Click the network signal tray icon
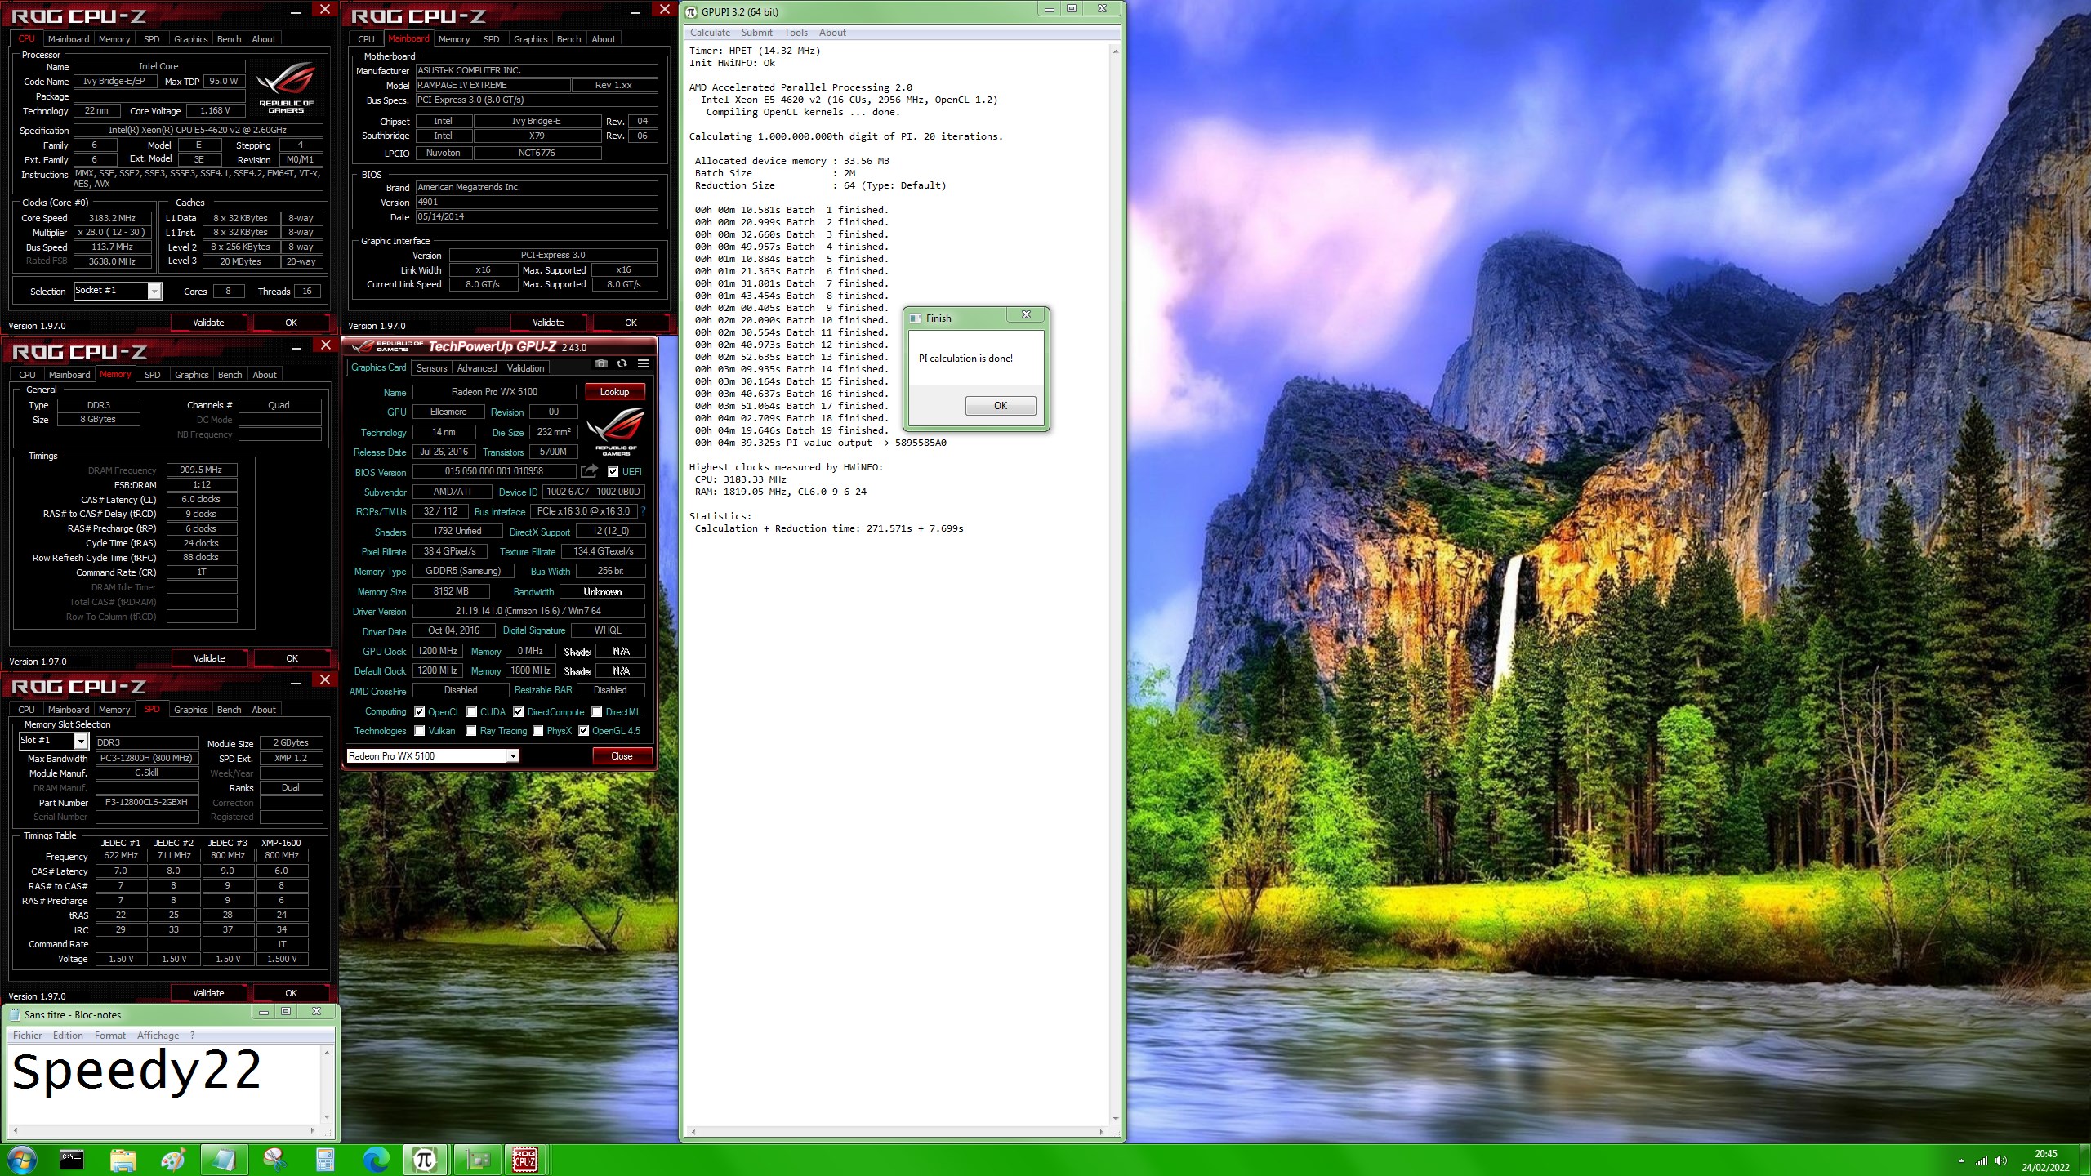Viewport: 2091px width, 1176px height. 1981,1160
